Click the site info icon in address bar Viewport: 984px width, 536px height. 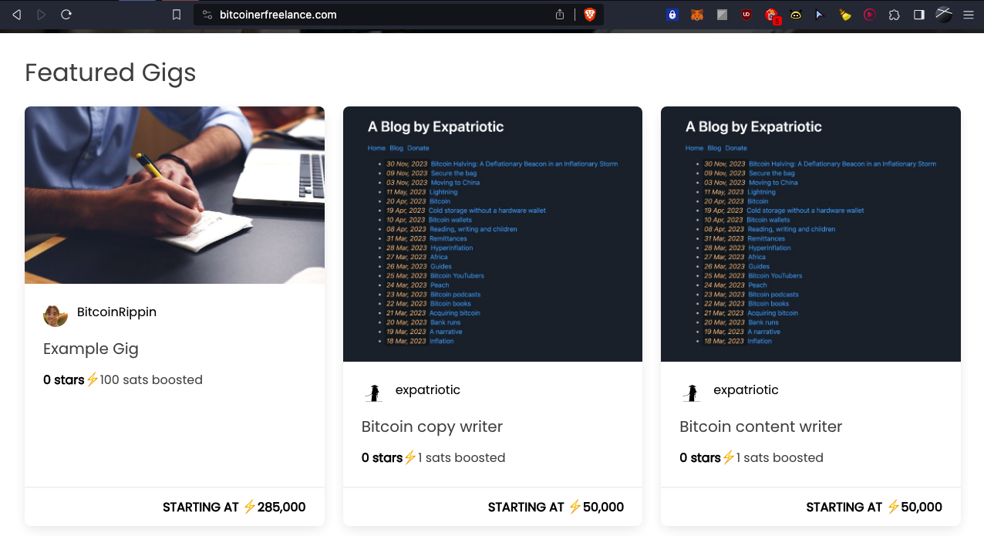point(206,15)
